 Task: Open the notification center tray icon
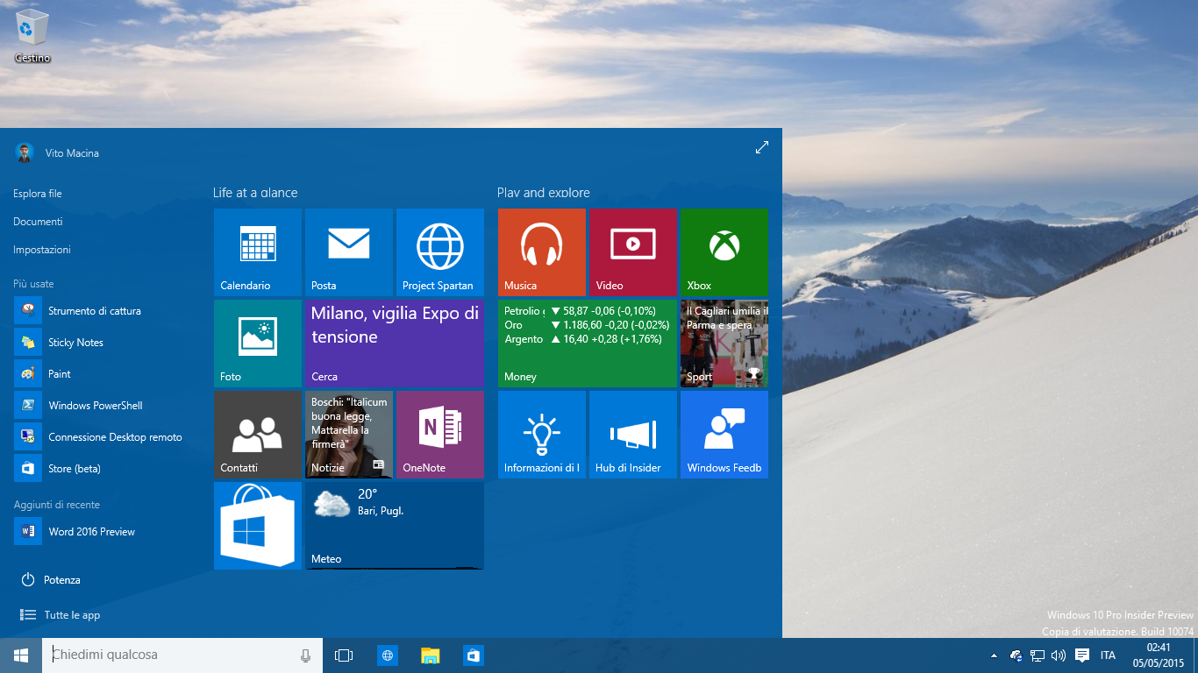click(1082, 655)
